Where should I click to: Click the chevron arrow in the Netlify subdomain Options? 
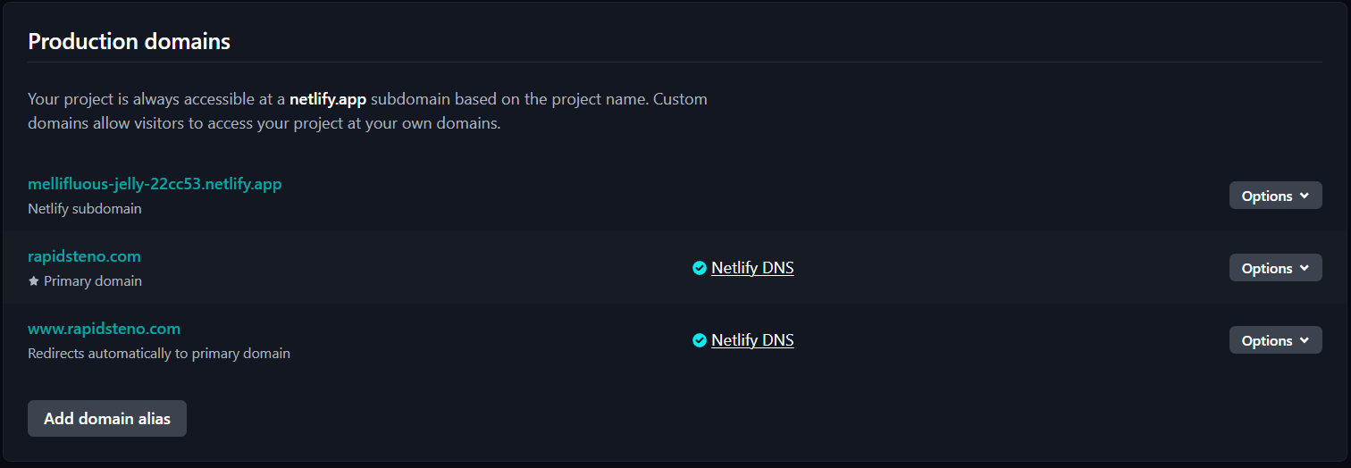(x=1305, y=196)
